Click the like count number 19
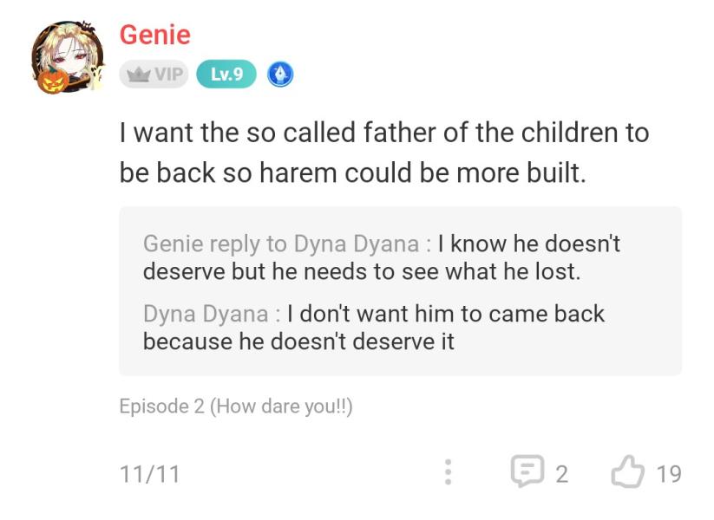Viewport: 714px width, 520px height. (668, 474)
